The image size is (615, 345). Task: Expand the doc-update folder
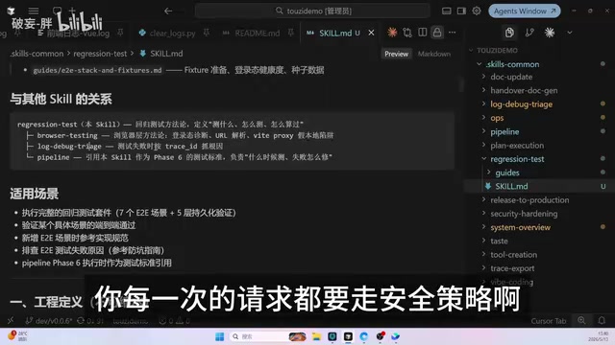(511, 77)
